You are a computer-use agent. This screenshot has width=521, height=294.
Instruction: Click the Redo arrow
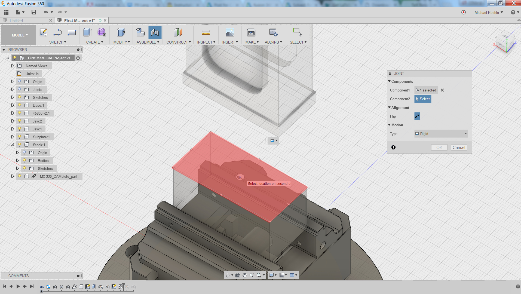click(x=60, y=12)
